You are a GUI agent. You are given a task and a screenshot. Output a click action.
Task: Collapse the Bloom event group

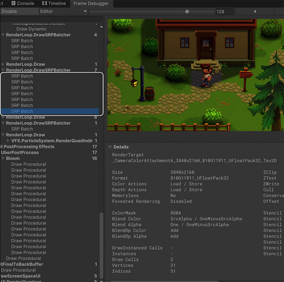(x=4, y=158)
